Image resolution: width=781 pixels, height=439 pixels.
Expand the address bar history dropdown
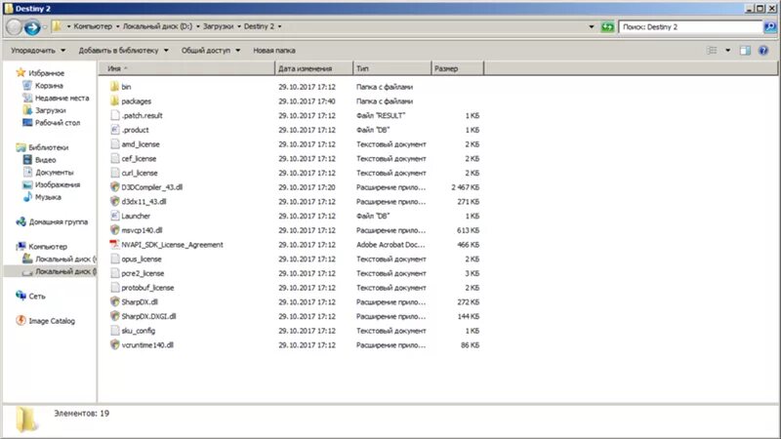(x=592, y=27)
